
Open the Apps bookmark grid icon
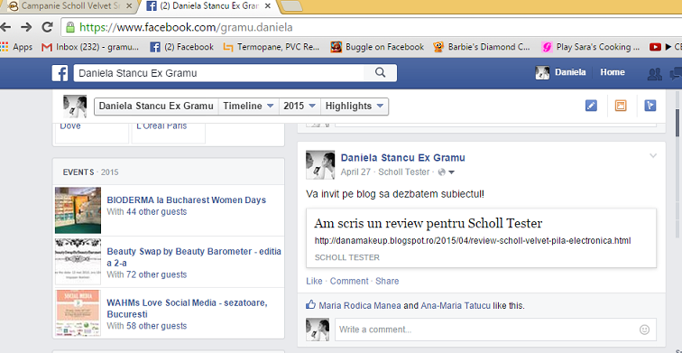[x=4, y=47]
